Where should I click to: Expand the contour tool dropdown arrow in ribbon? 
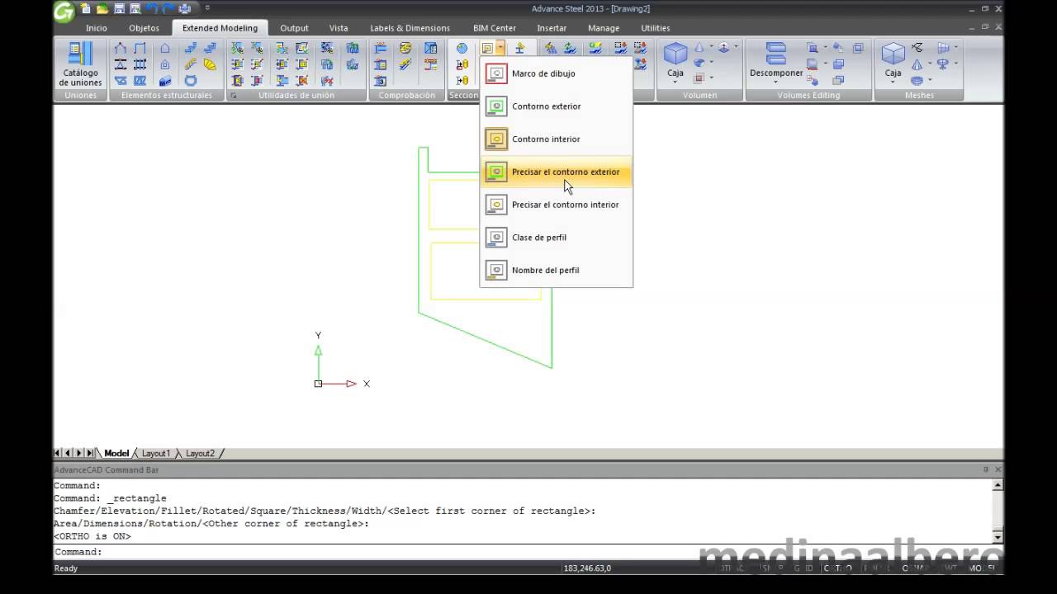500,49
